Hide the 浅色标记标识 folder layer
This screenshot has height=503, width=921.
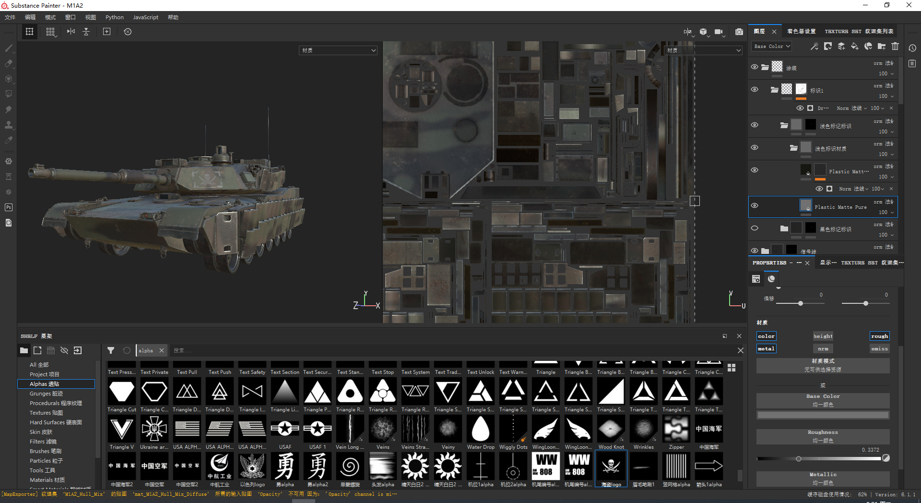tap(755, 125)
